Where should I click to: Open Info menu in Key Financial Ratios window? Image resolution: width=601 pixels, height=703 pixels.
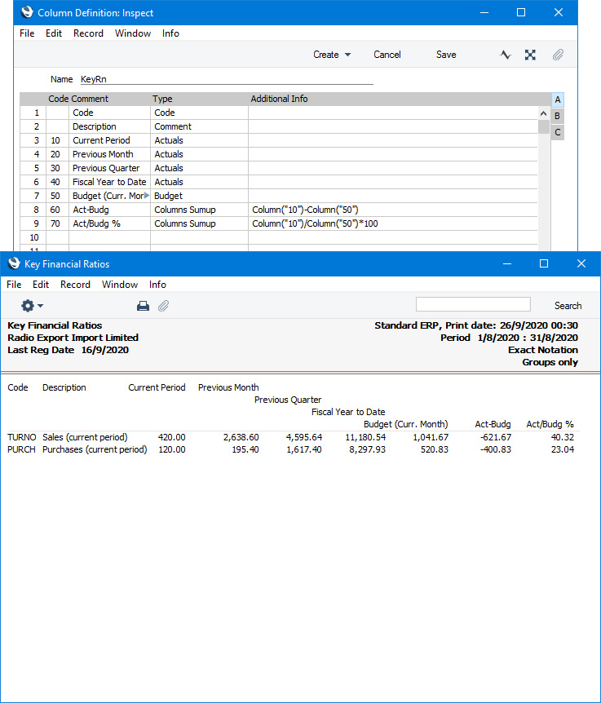(x=157, y=285)
